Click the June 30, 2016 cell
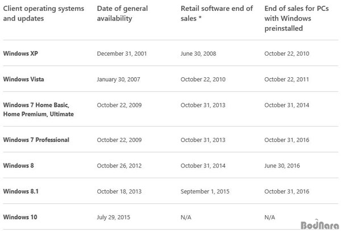This screenshot has height=231, width=341. coord(282,166)
